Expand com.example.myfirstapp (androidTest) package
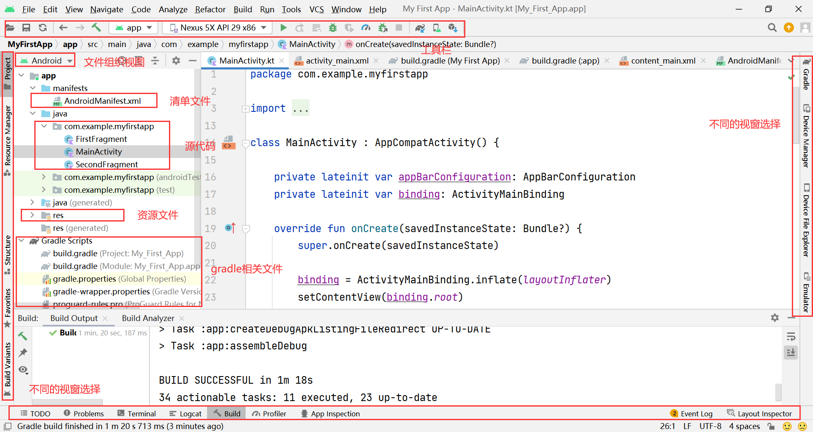813x432 pixels. point(44,177)
